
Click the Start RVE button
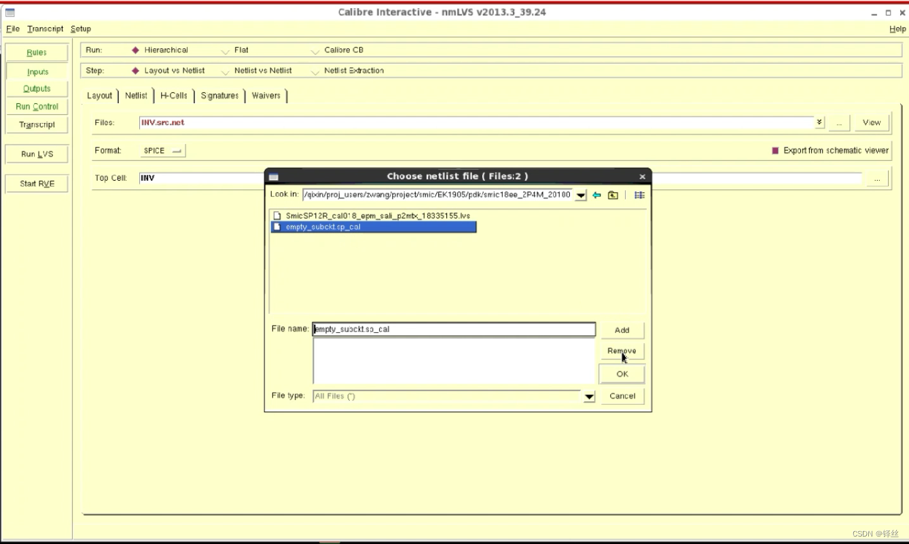click(37, 183)
